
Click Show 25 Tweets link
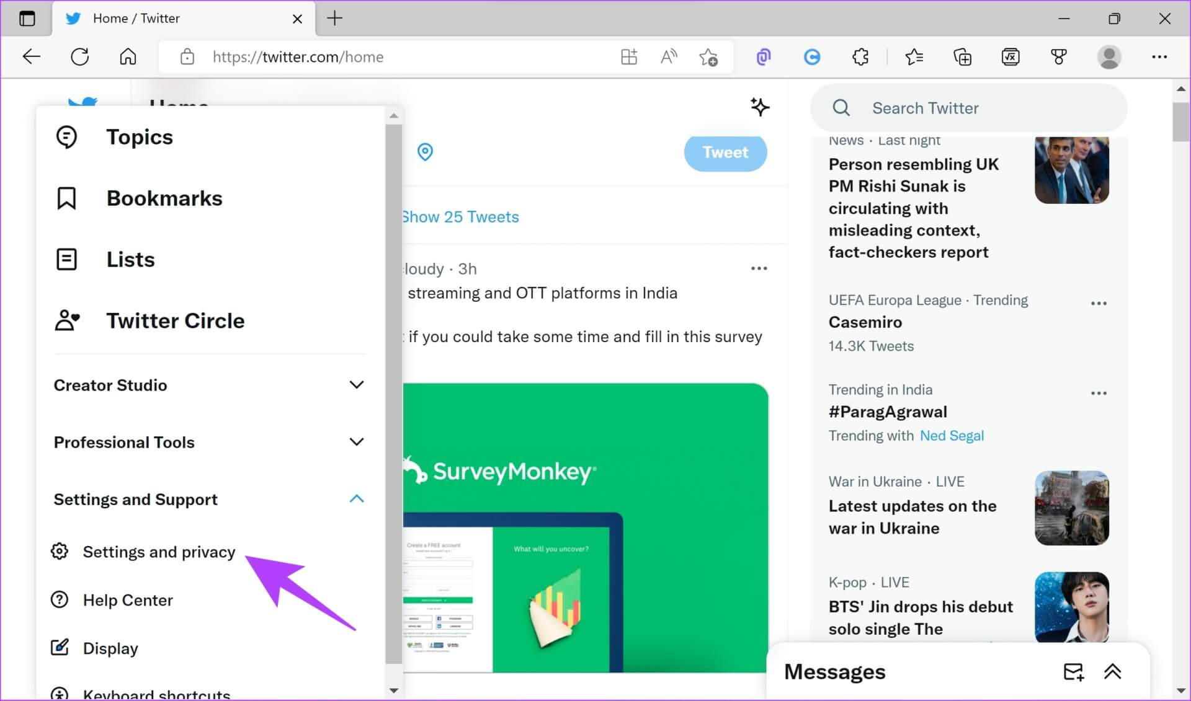[x=460, y=216]
